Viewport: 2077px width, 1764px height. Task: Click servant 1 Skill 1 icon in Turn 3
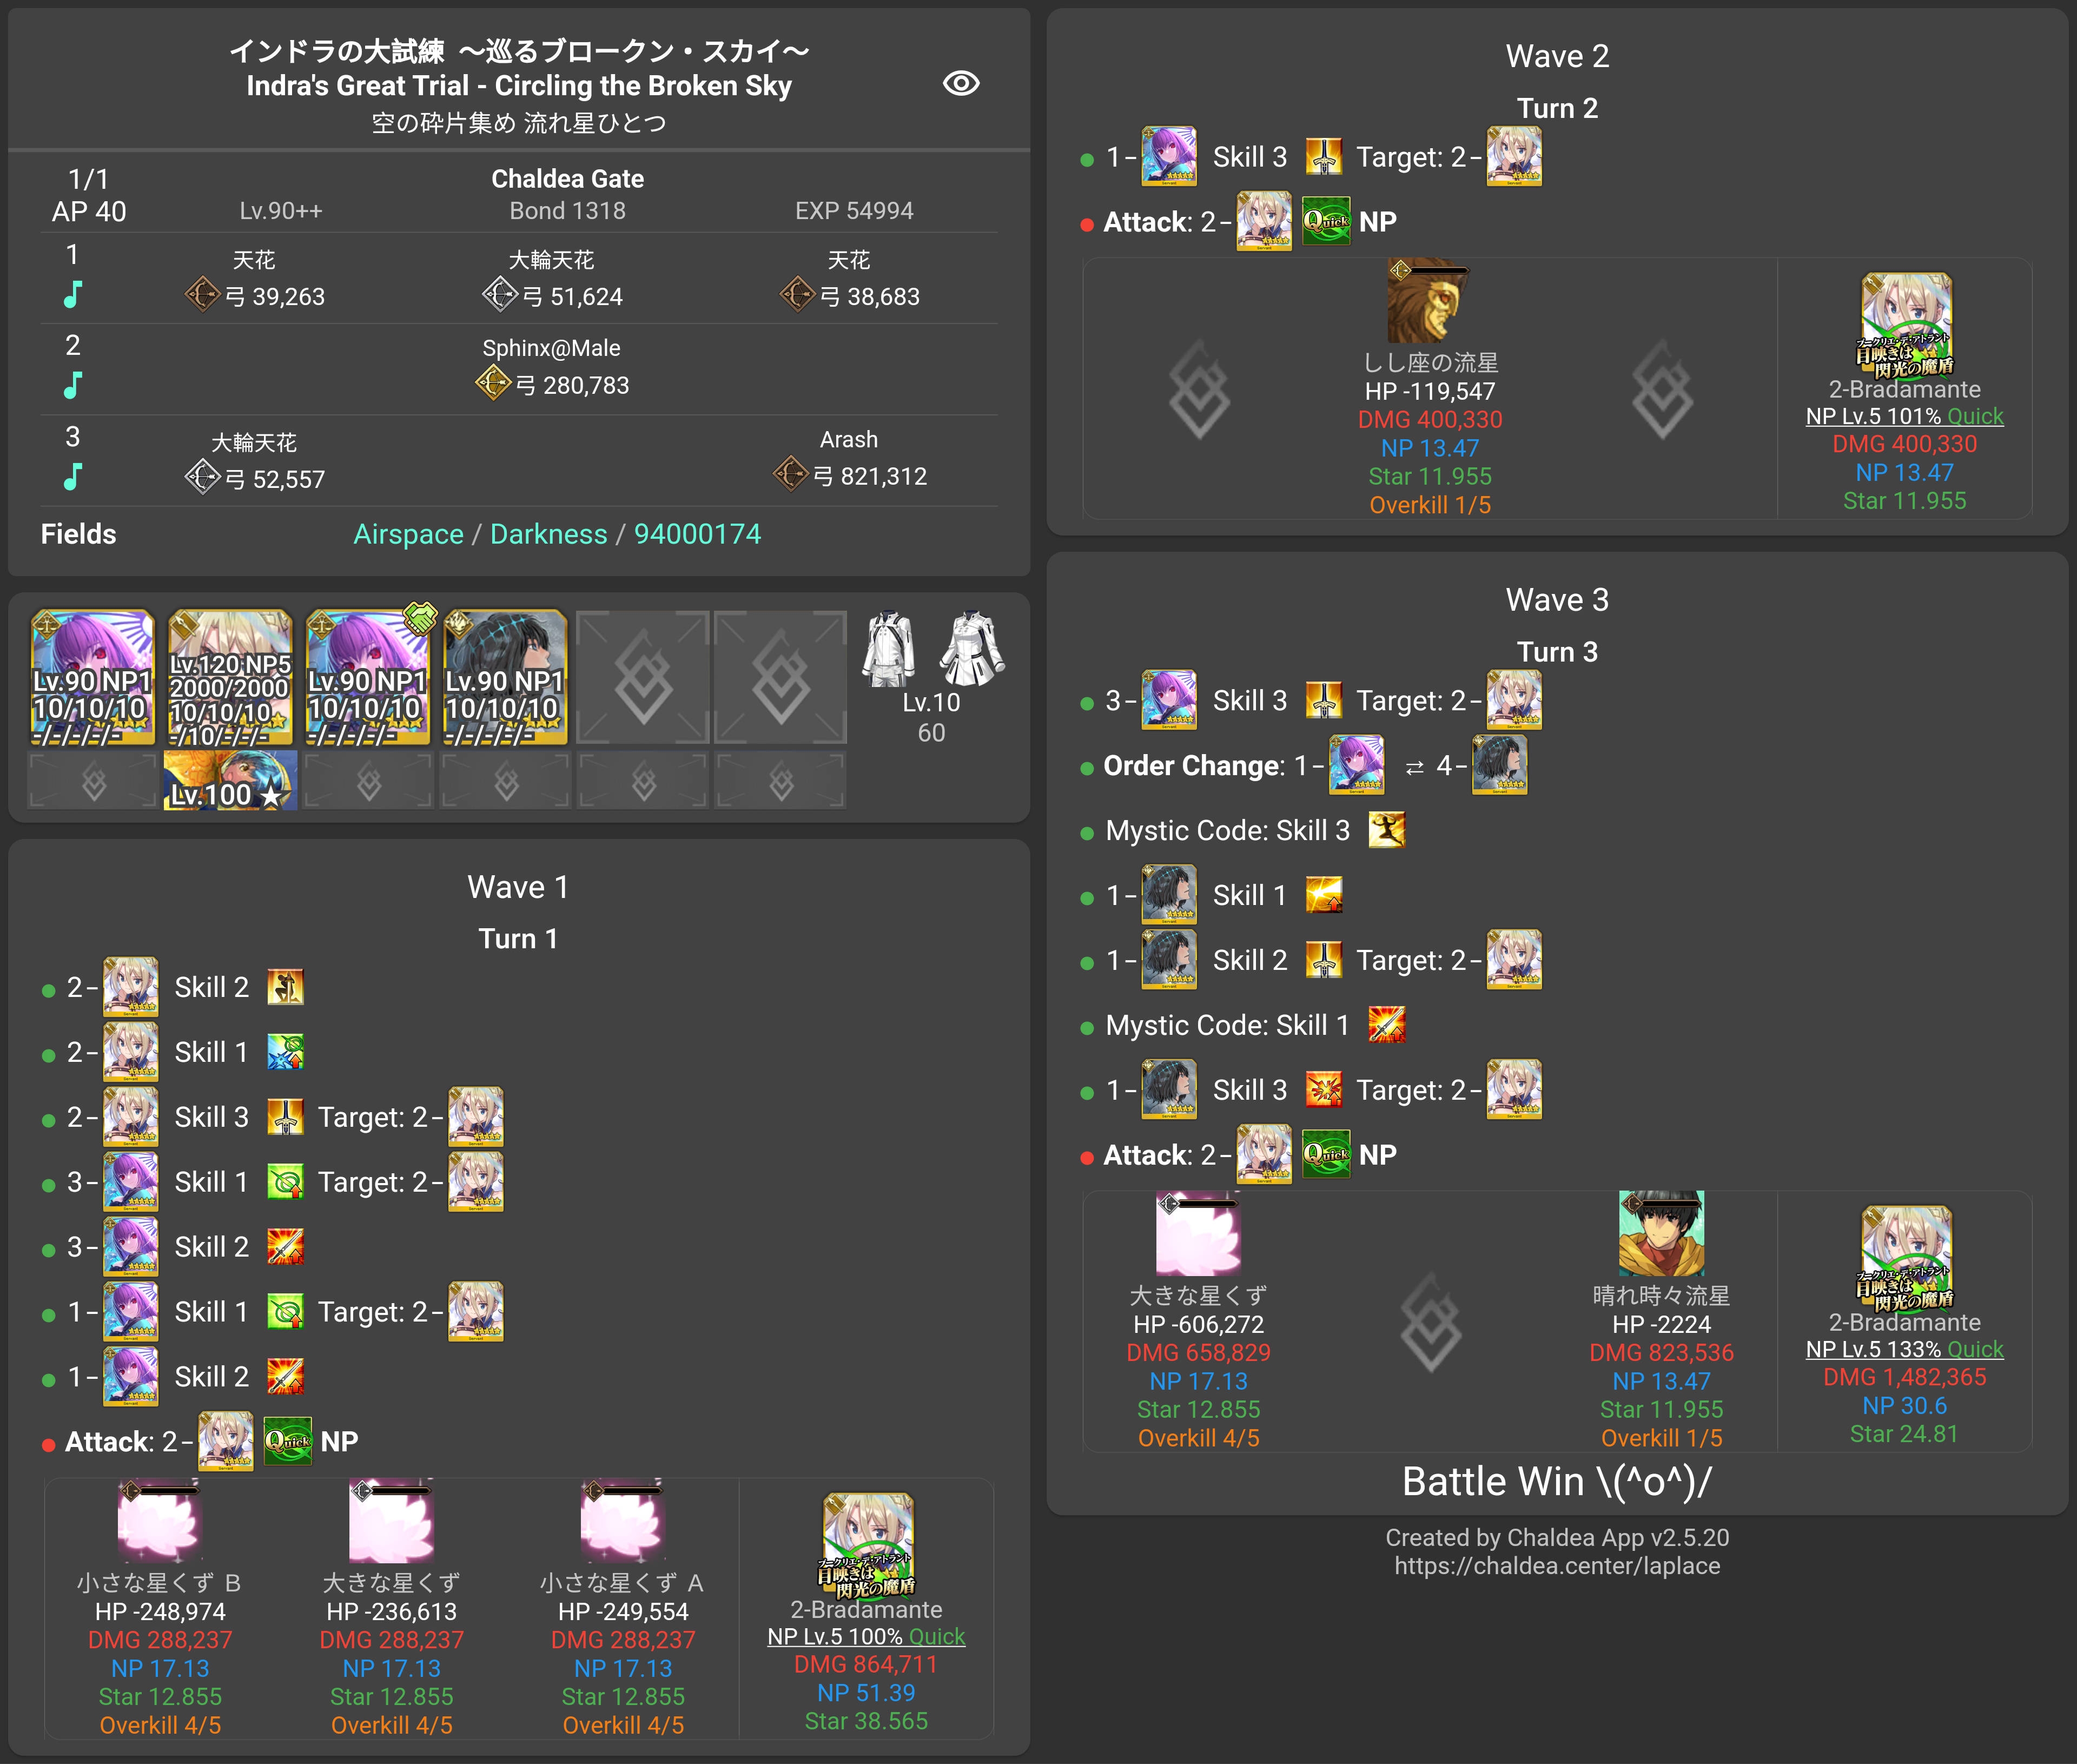(1324, 895)
